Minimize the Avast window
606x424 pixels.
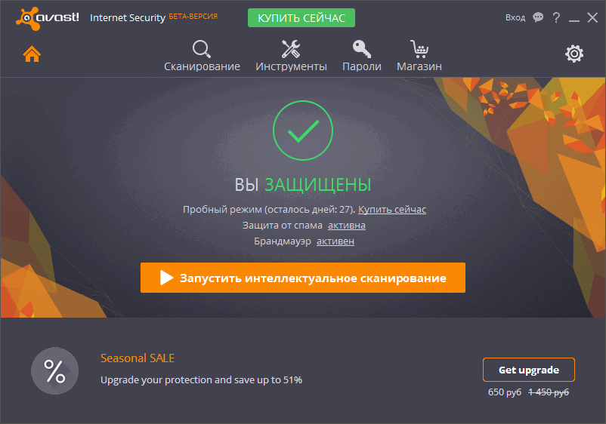click(x=574, y=18)
